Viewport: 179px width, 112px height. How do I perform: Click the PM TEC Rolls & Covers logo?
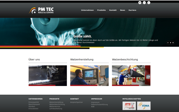pos(41,10)
